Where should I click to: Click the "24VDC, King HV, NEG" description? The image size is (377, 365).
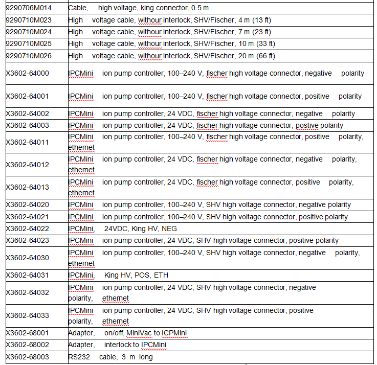pyautogui.click(x=140, y=229)
